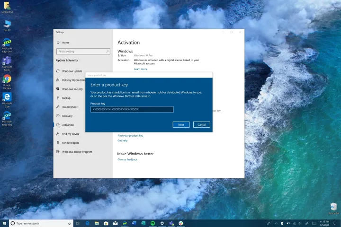Open Google Chrome desktop shortcut

(7, 82)
